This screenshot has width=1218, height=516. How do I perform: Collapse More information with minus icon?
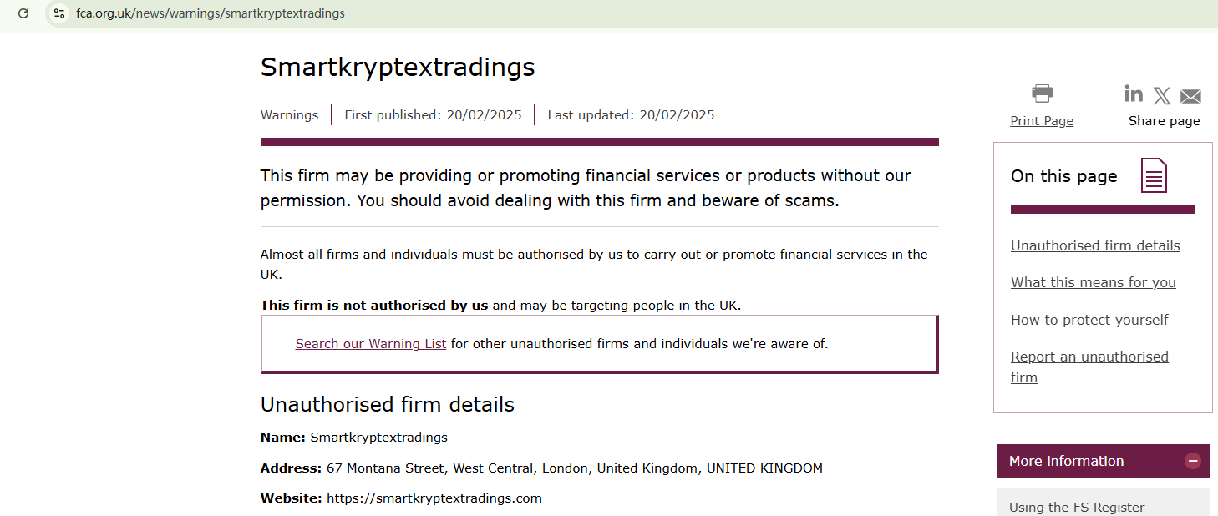click(1193, 461)
